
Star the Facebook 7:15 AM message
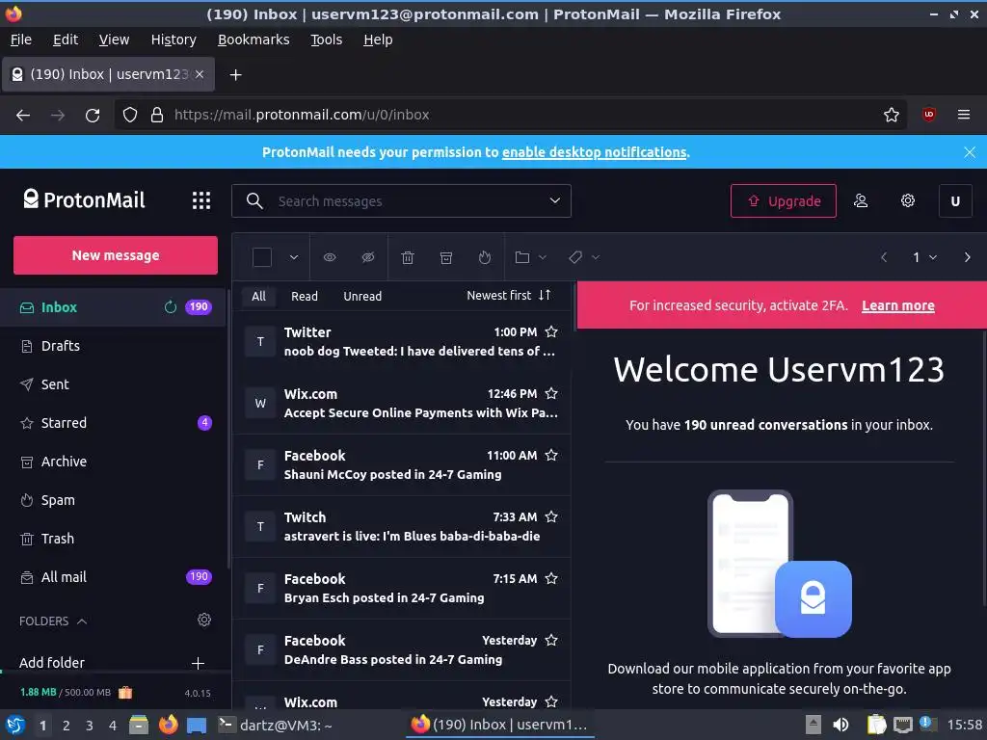(x=551, y=578)
